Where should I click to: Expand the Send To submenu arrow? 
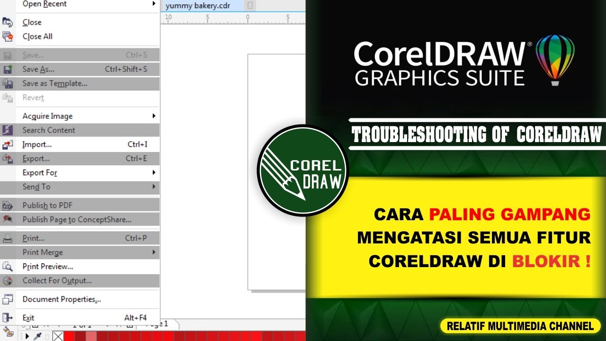[x=154, y=187]
